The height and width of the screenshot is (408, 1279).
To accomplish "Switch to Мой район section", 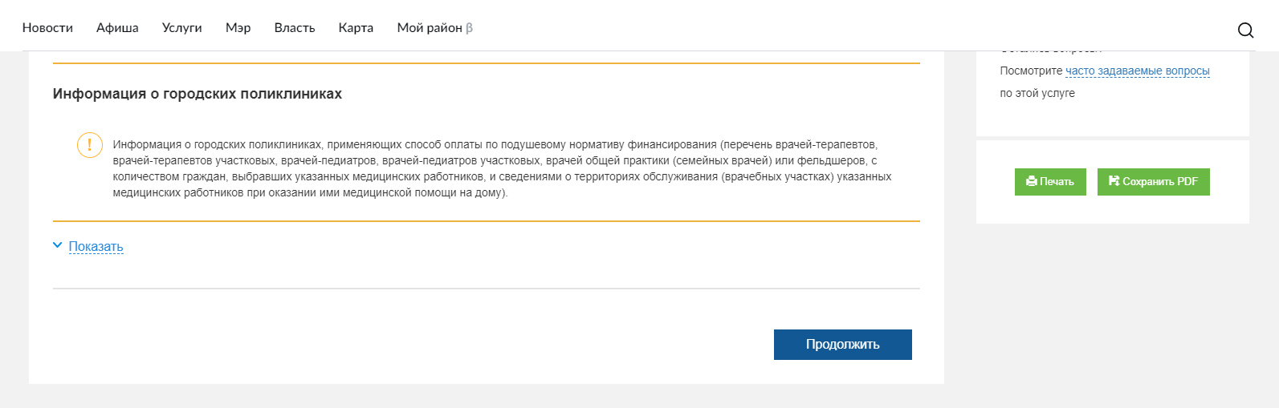I will 429,28.
